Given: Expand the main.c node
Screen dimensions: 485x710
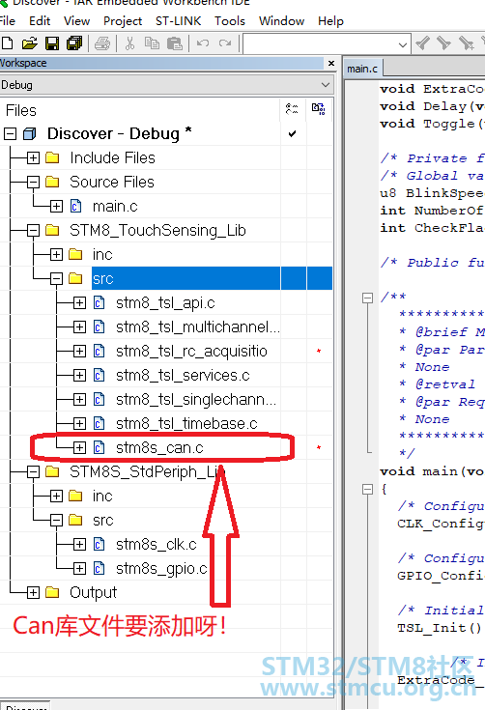Looking at the screenshot, I should 56,207.
